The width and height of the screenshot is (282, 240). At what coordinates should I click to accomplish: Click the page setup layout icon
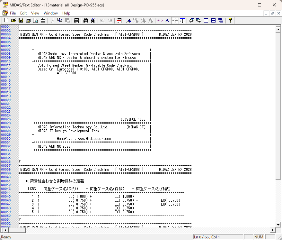pyautogui.click(x=43, y=21)
